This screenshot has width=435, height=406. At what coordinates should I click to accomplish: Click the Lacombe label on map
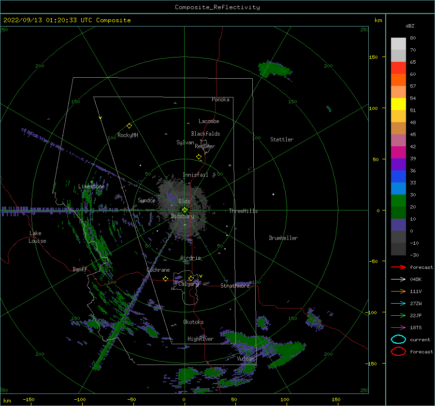point(209,121)
